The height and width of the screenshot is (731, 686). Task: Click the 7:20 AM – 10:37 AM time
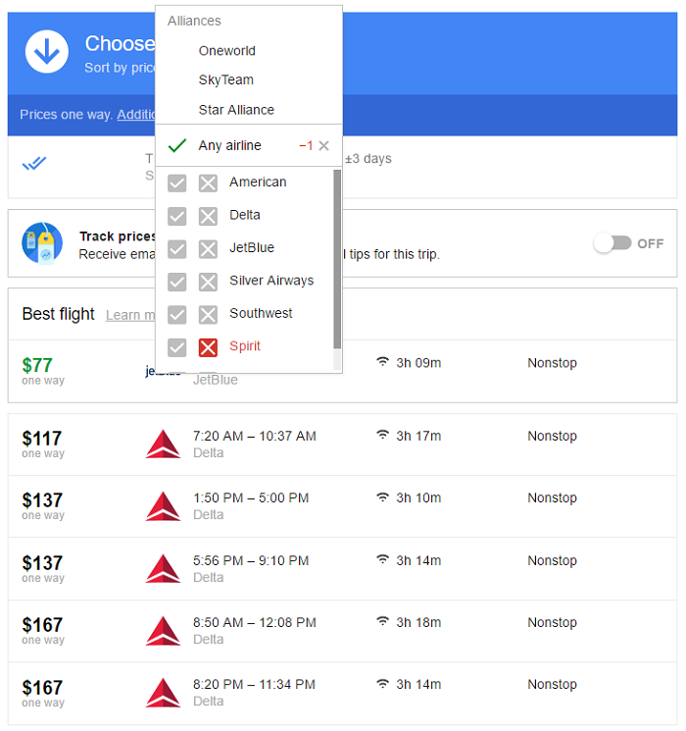click(254, 436)
